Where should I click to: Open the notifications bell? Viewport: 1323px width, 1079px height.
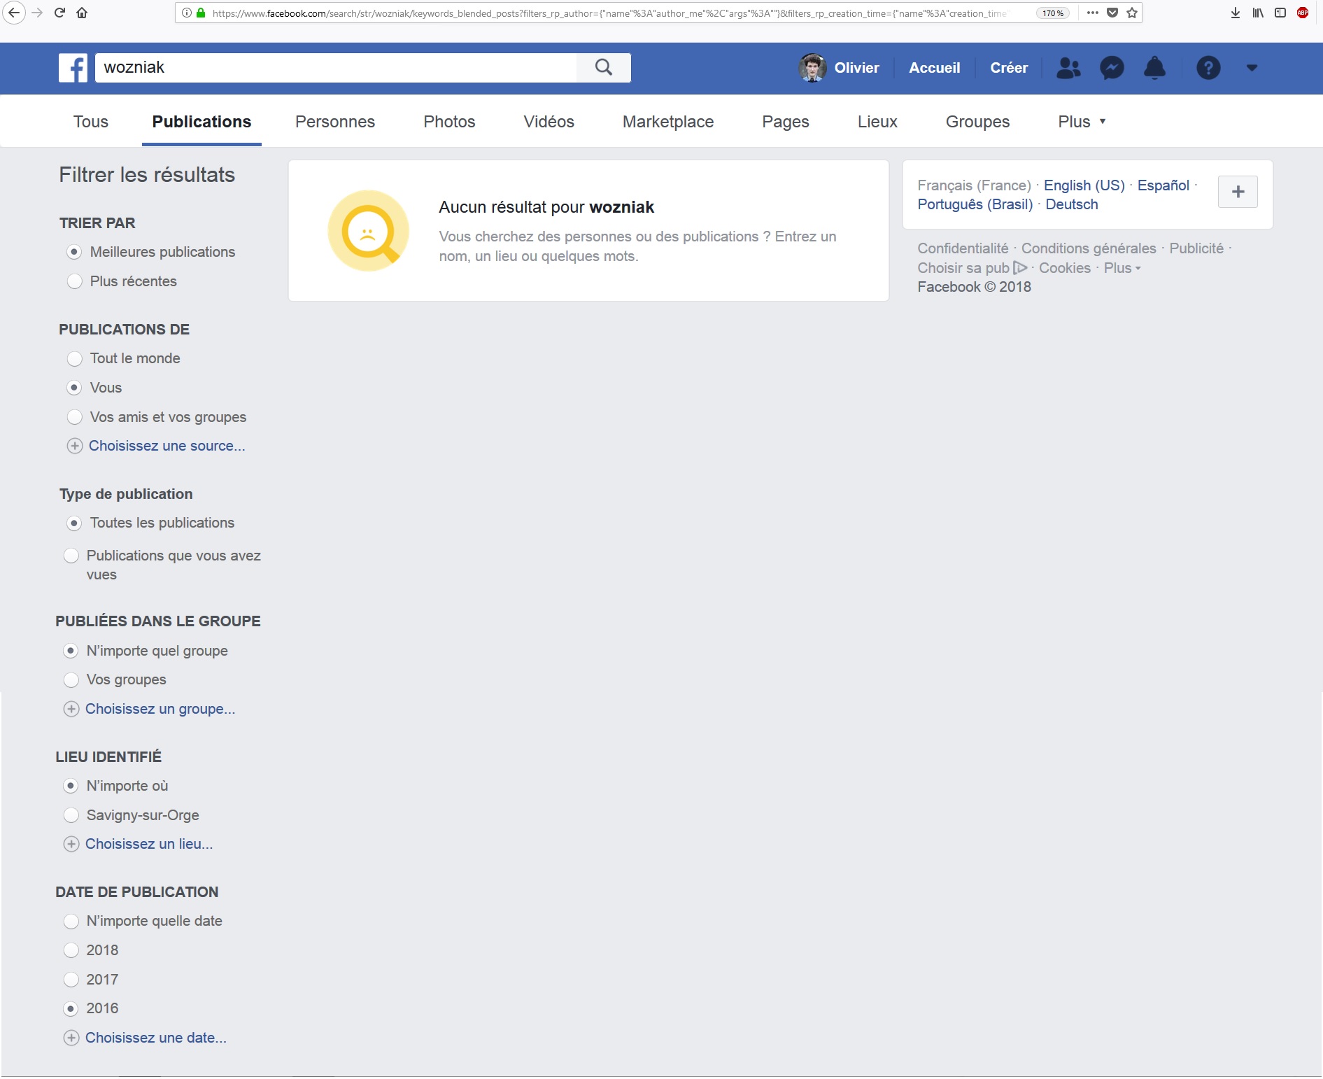click(1154, 68)
